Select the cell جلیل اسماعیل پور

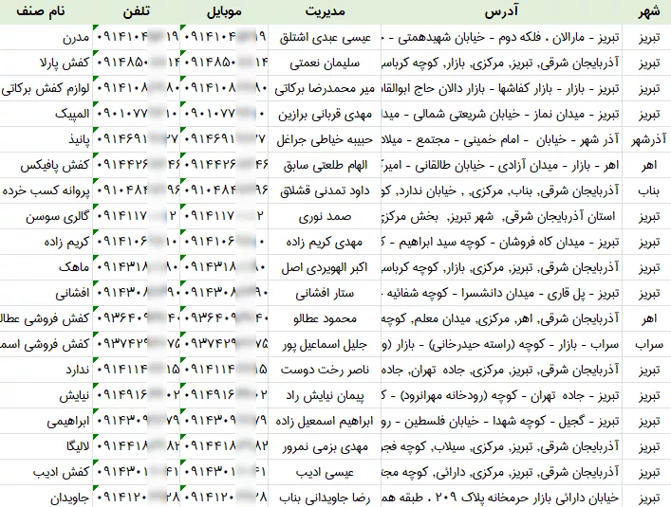pos(325,345)
